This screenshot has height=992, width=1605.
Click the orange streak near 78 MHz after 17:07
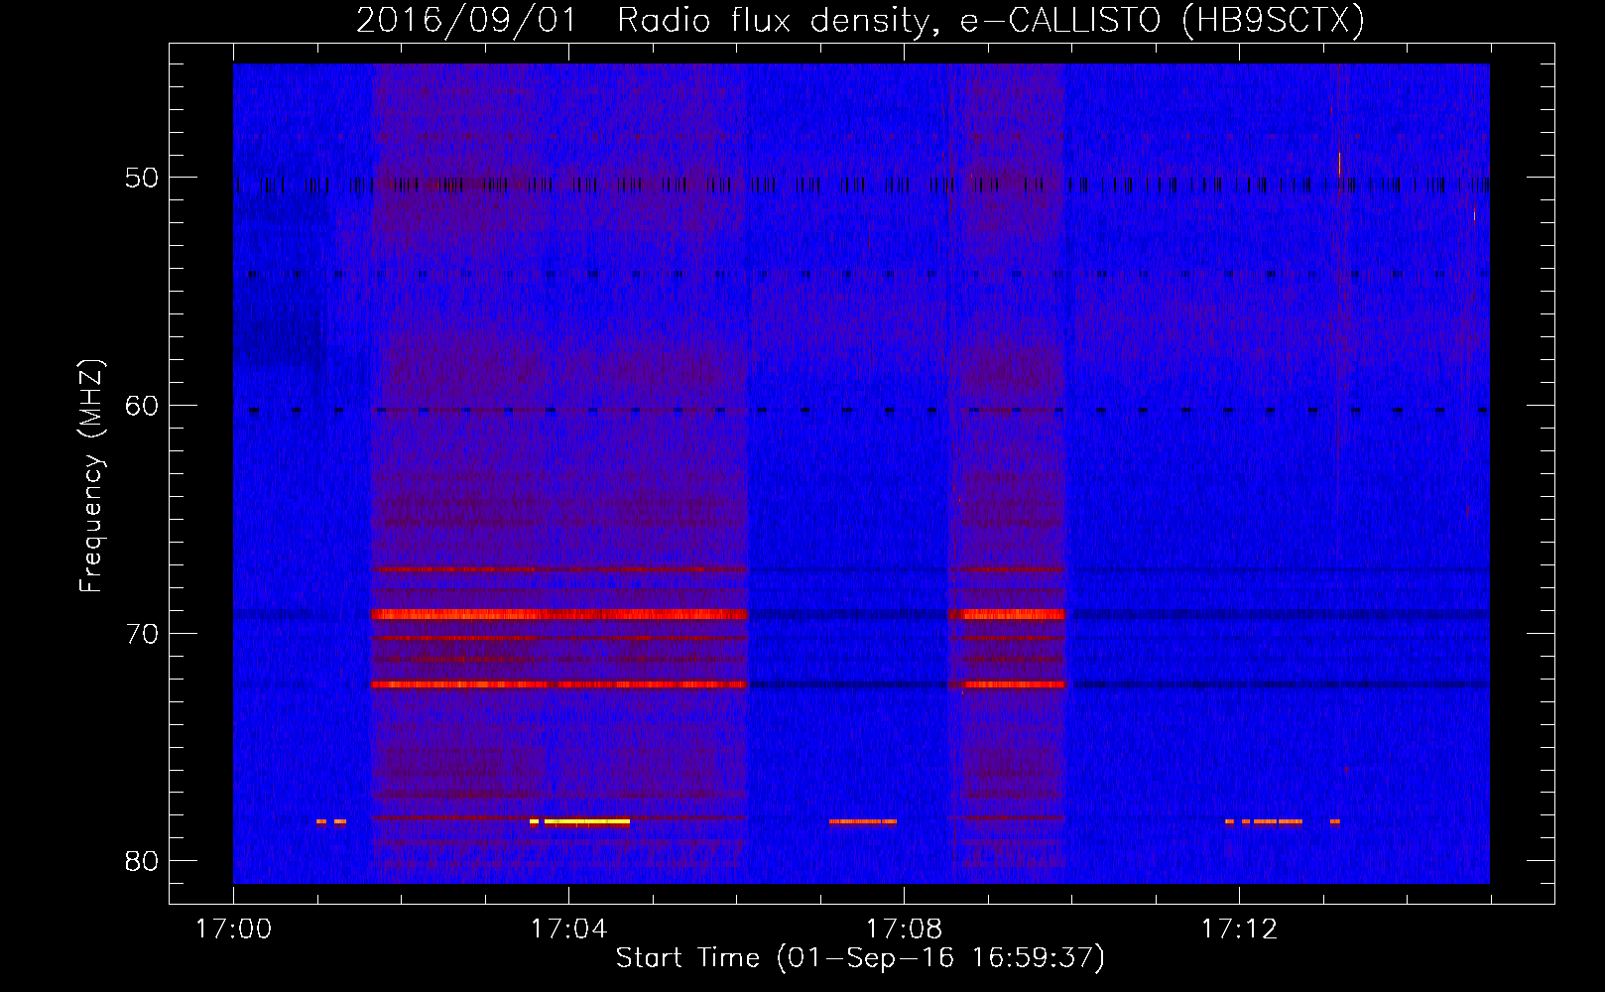(x=863, y=821)
